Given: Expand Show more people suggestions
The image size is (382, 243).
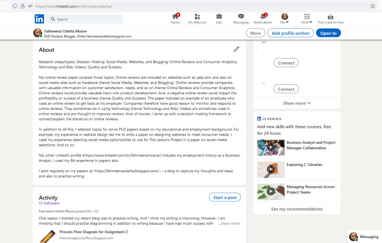Looking at the screenshot, I should [297, 103].
